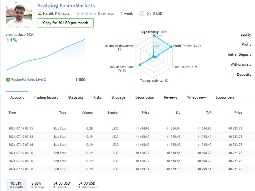The image size is (255, 191).
Task: Open the Statistics tab
Action: [76, 98]
